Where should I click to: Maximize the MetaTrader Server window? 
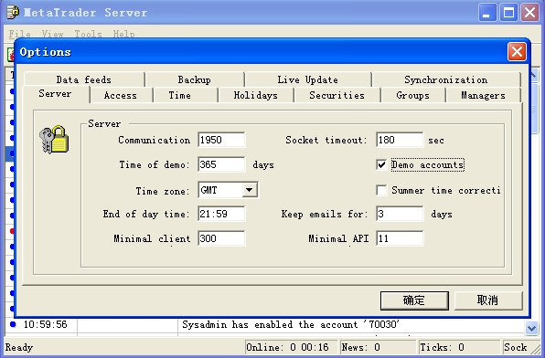[x=508, y=13]
